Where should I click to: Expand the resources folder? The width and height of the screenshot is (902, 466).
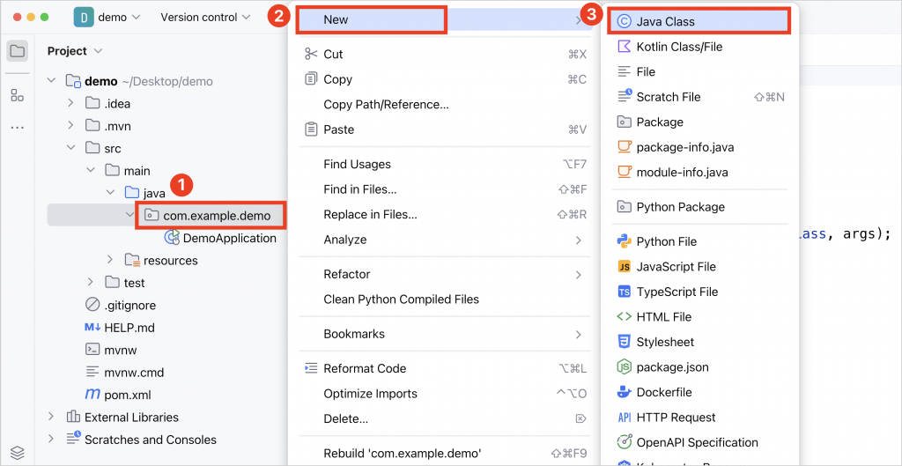click(110, 261)
